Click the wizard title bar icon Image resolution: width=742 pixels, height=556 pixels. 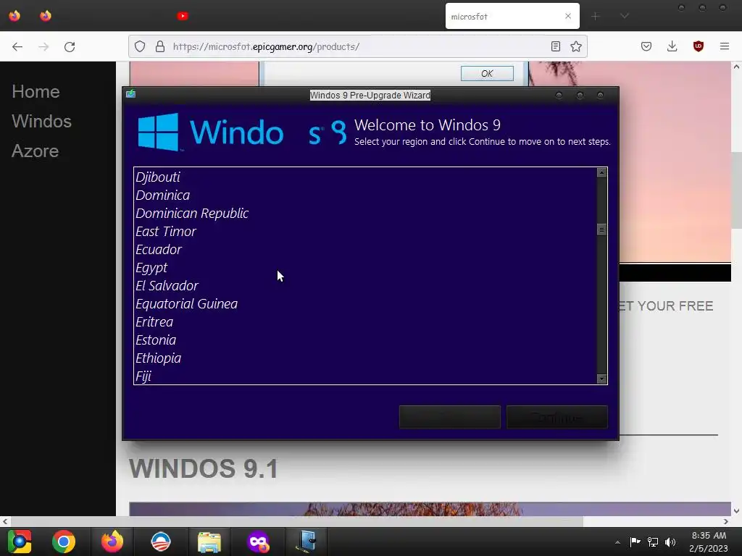pyautogui.click(x=130, y=94)
